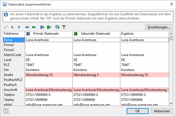Click the blue Primär-Datensatz color square
The image size is (176, 117).
28,34
